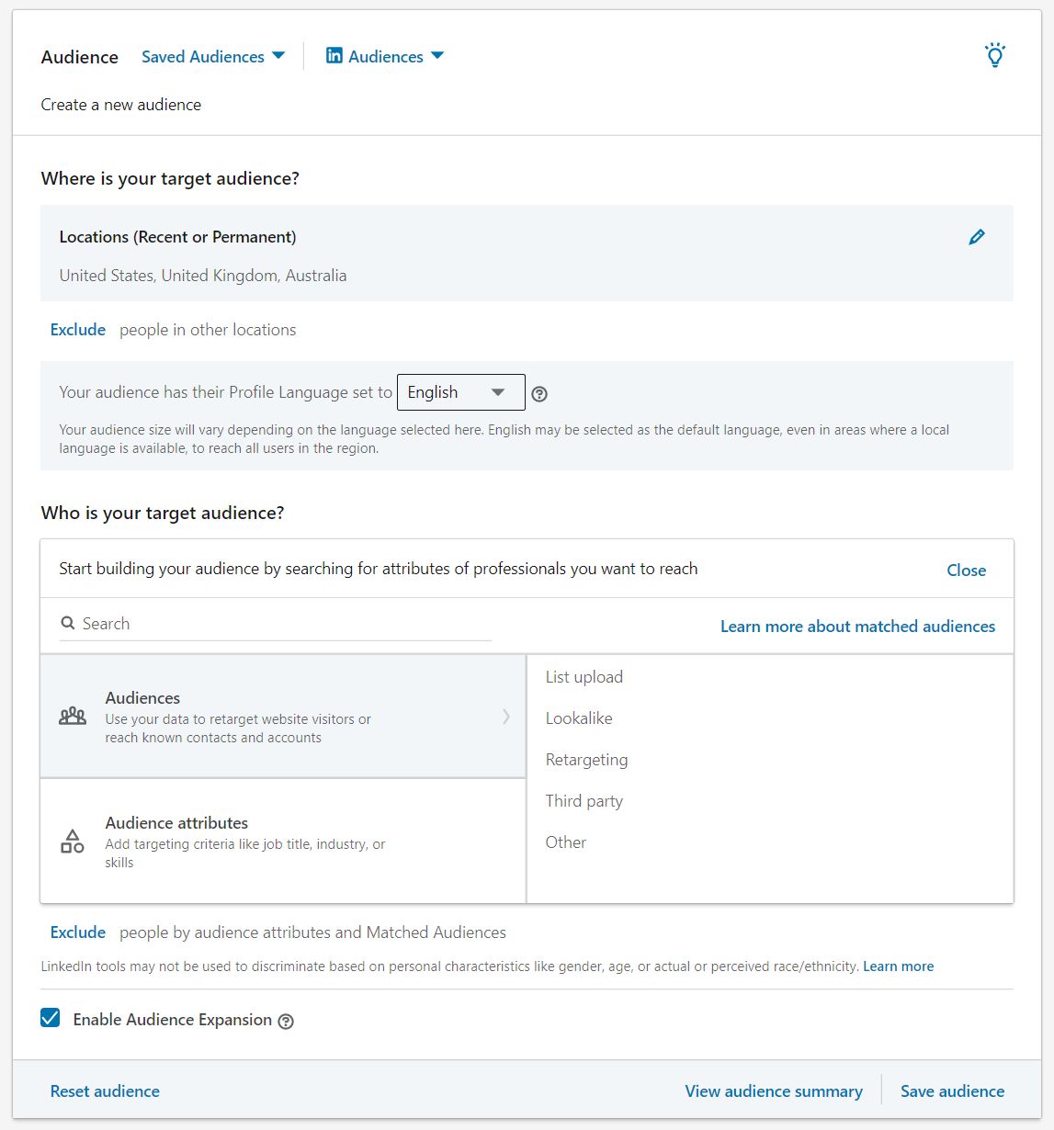Click the help icon next to Audience Expansion
The image size is (1054, 1130).
click(285, 1022)
